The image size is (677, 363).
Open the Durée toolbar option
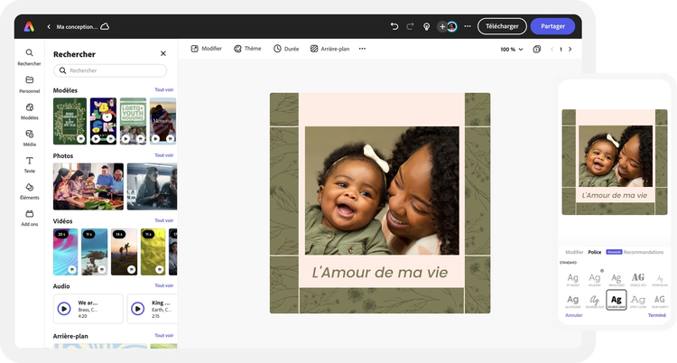pyautogui.click(x=286, y=49)
